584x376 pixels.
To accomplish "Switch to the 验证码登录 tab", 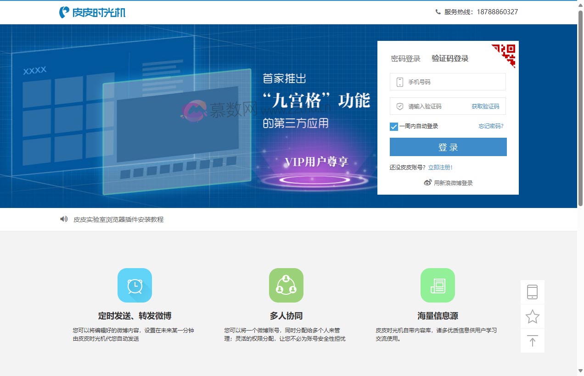I will tap(450, 58).
